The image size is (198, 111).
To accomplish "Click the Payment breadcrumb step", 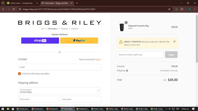I will [75, 29].
